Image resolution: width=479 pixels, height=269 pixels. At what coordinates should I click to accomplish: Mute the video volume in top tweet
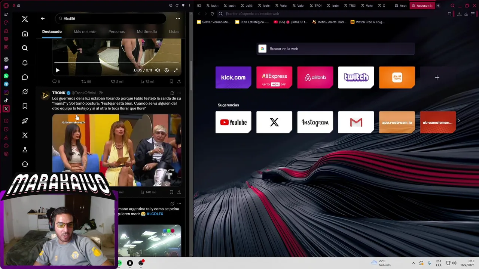[x=158, y=70]
